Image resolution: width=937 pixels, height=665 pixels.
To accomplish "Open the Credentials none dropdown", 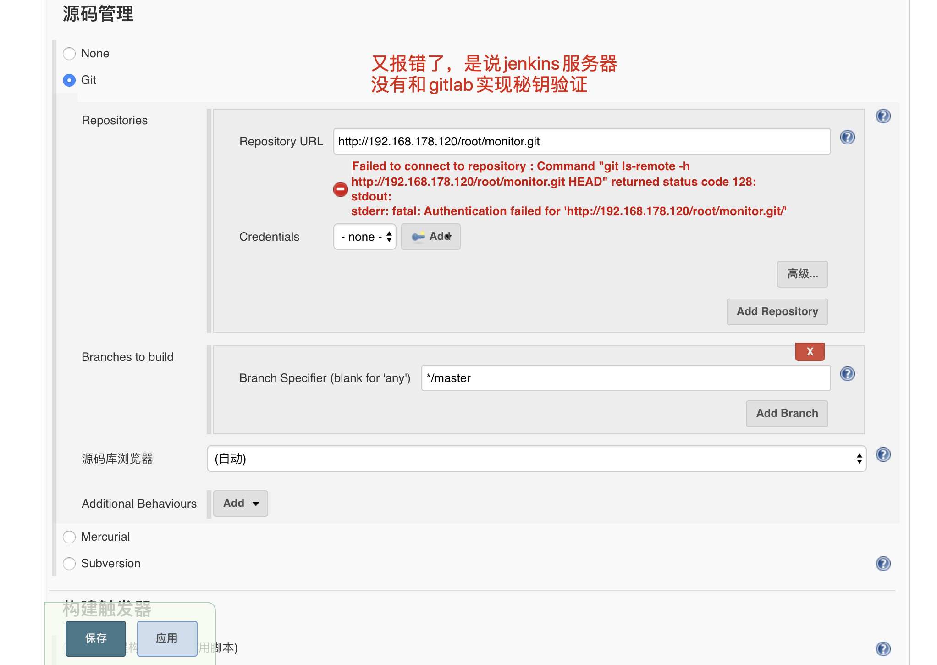I will click(x=365, y=237).
